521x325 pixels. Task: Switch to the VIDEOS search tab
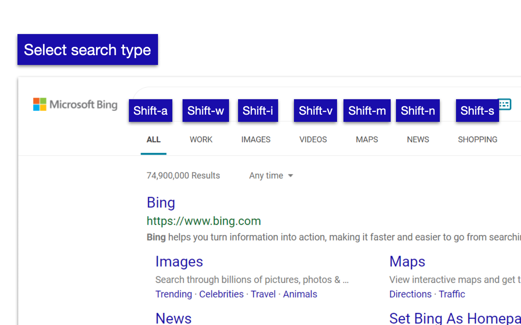313,139
